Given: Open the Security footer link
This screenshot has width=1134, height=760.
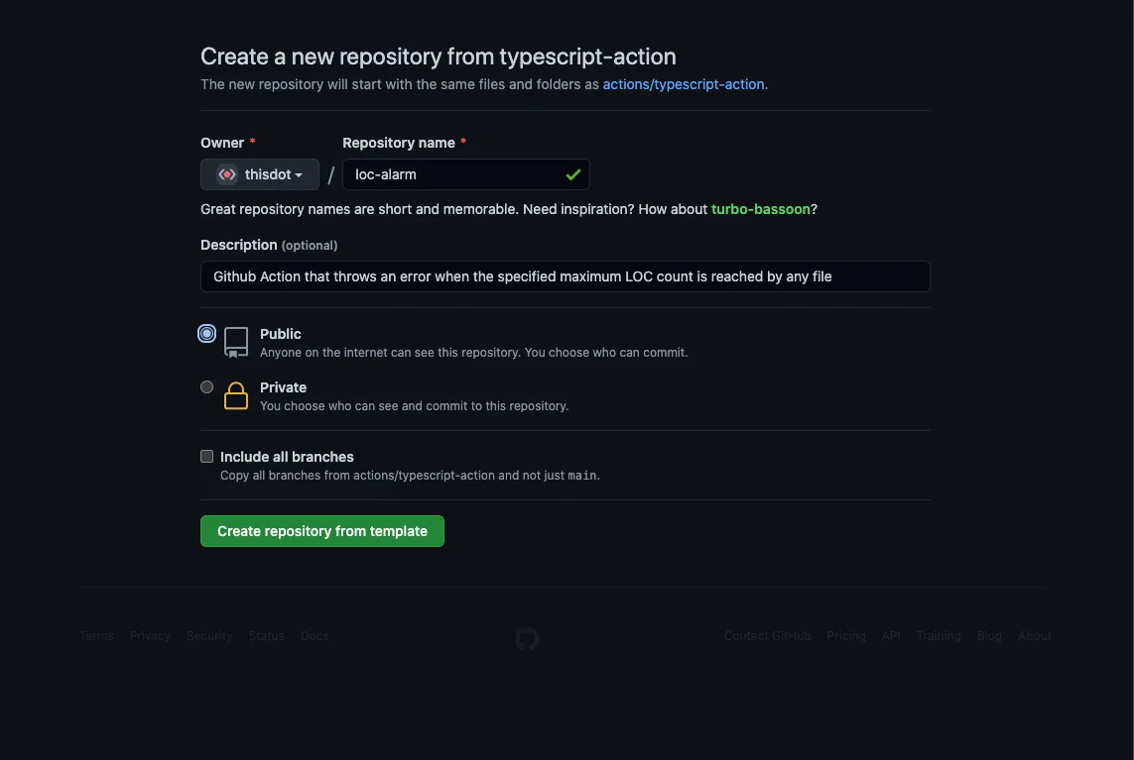Looking at the screenshot, I should (x=208, y=635).
